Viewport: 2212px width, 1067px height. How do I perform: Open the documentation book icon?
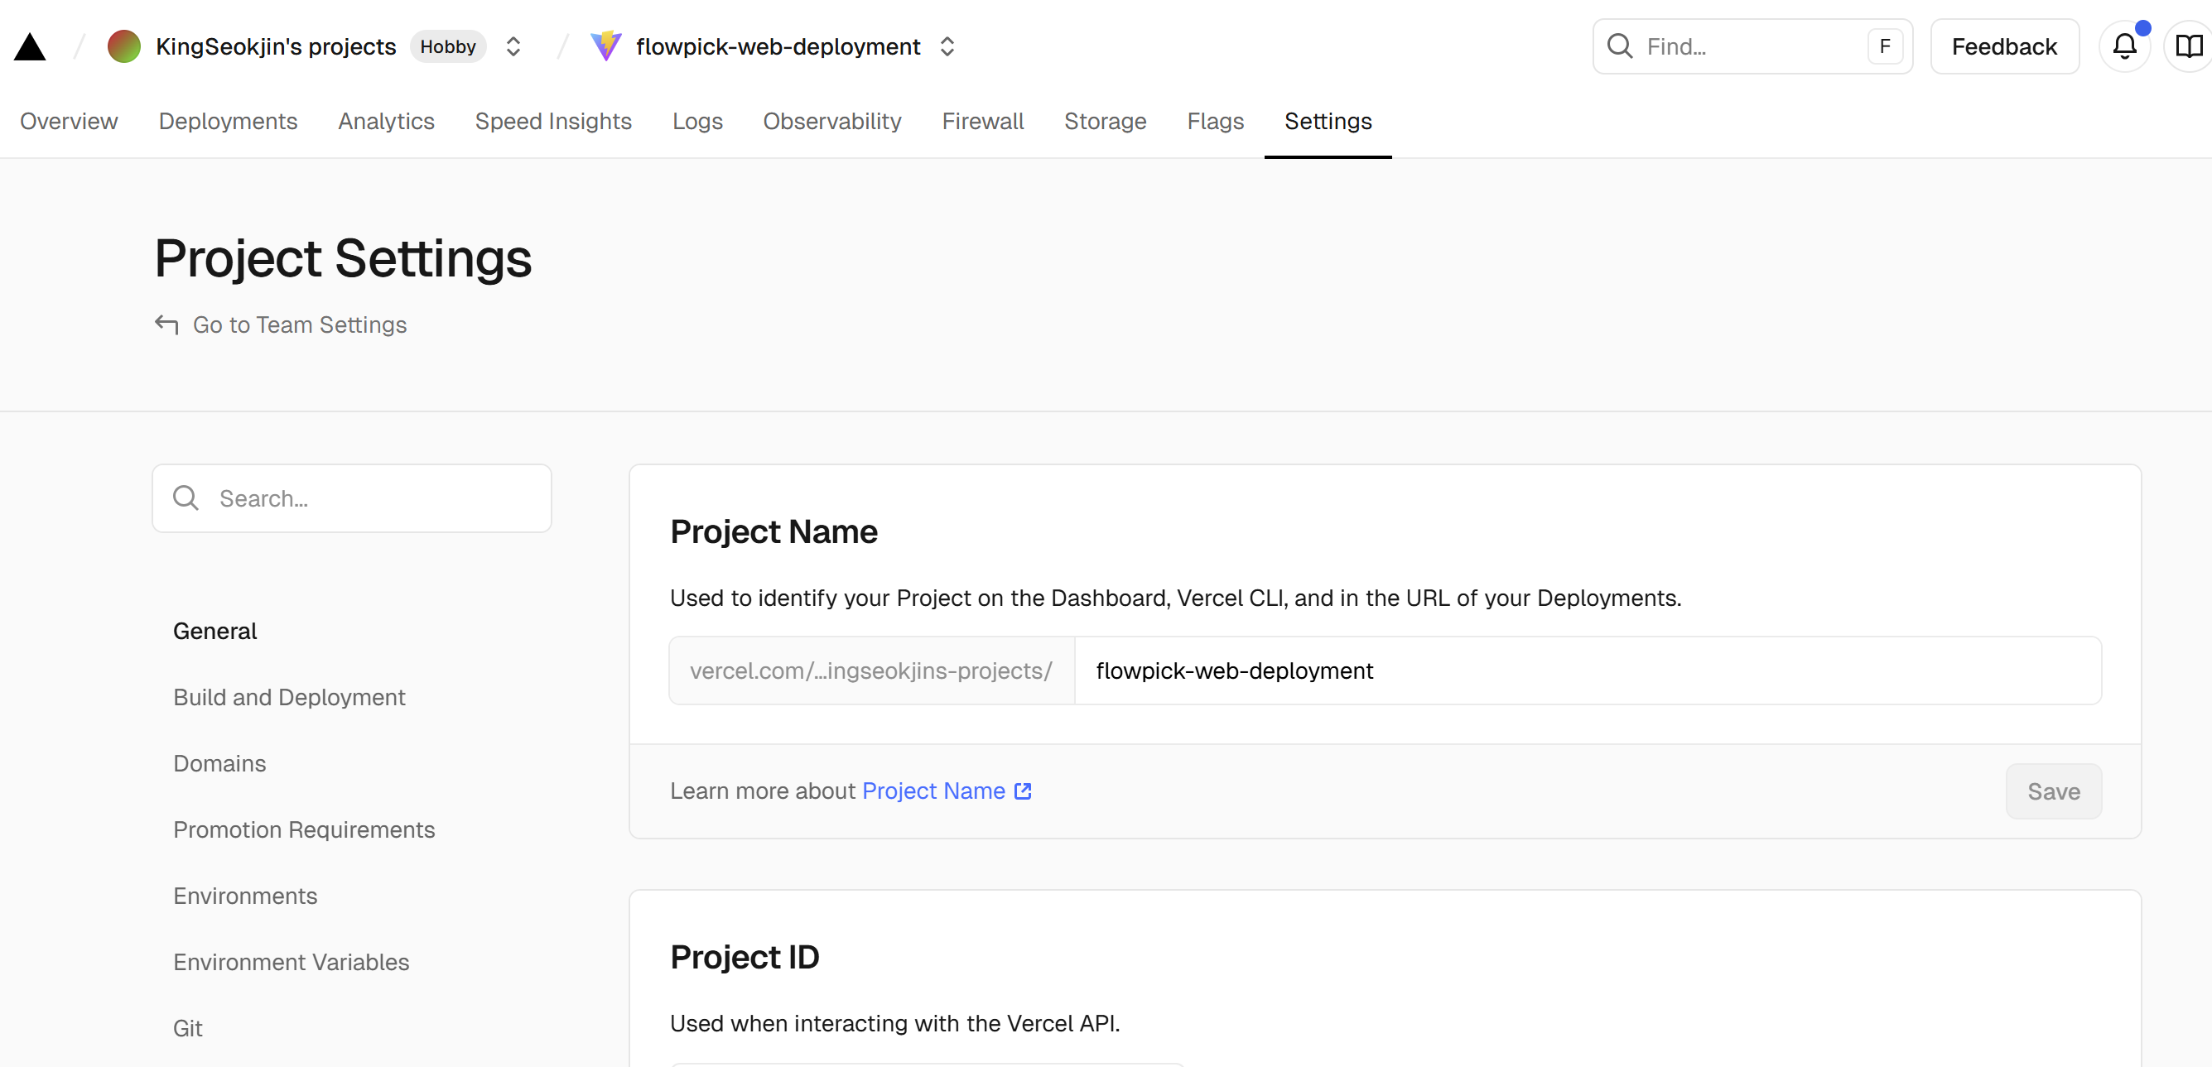[x=2189, y=46]
